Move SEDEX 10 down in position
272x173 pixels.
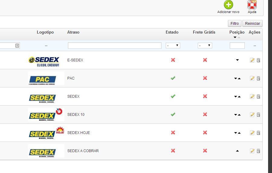(235, 115)
